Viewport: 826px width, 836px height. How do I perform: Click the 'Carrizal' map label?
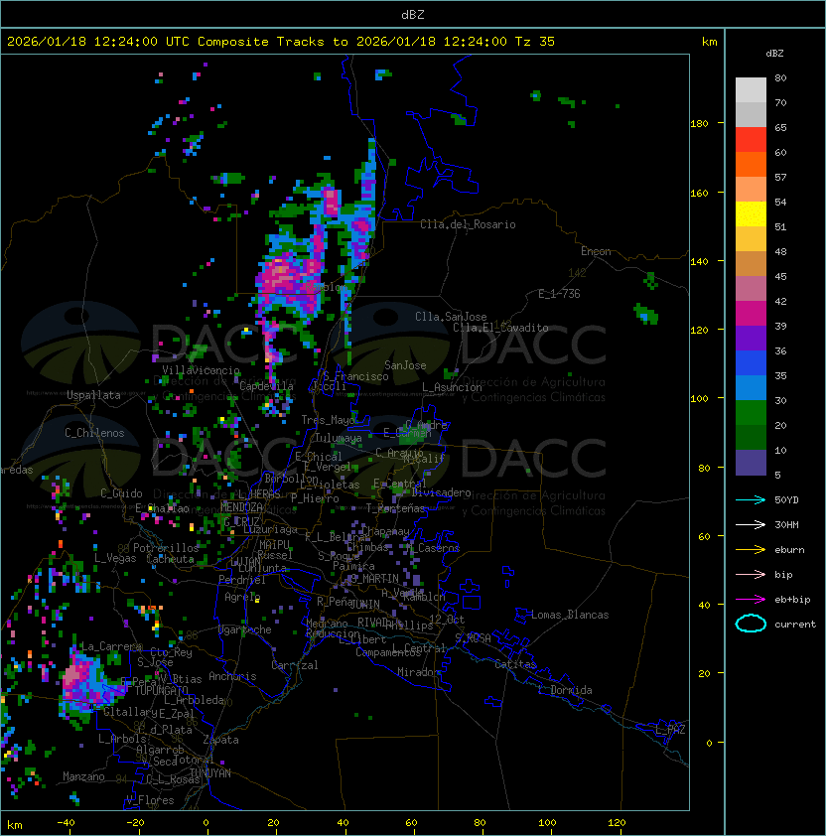coord(294,665)
